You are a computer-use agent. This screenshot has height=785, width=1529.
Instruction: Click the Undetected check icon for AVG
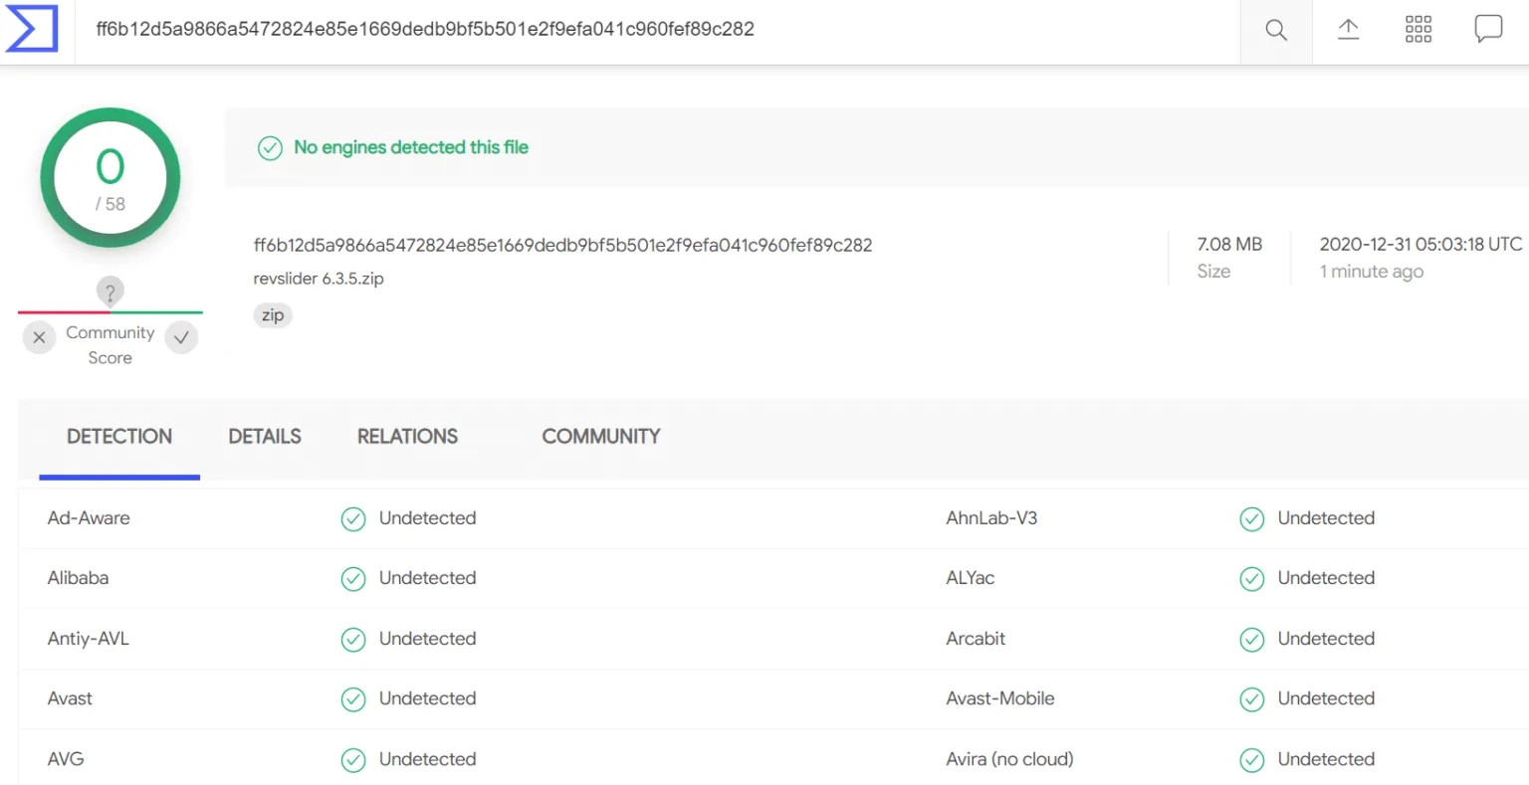[353, 760]
